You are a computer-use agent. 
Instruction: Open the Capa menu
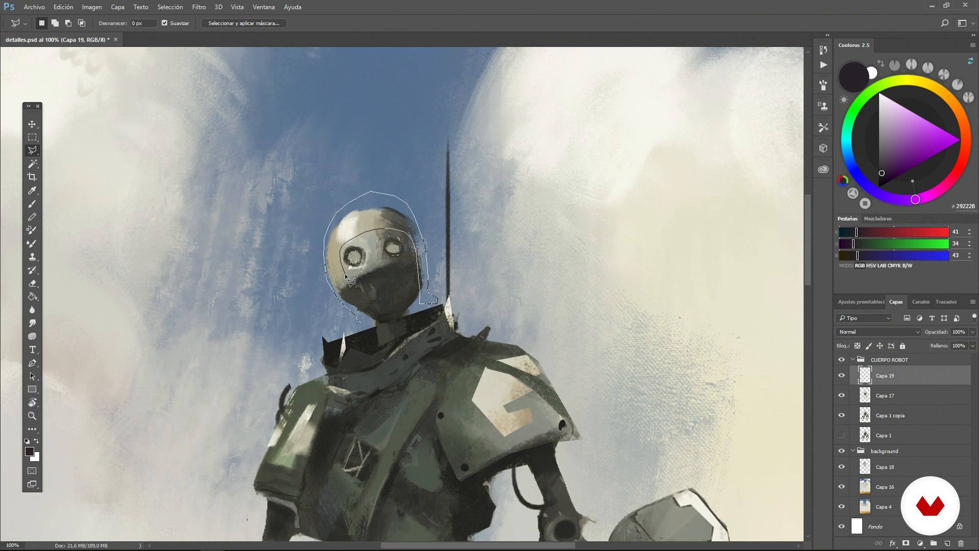(118, 7)
